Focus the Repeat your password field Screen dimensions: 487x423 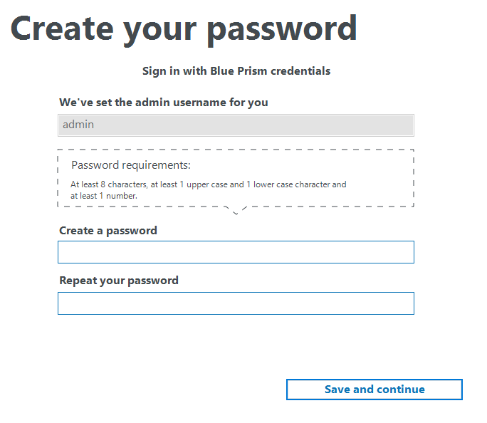(x=236, y=303)
